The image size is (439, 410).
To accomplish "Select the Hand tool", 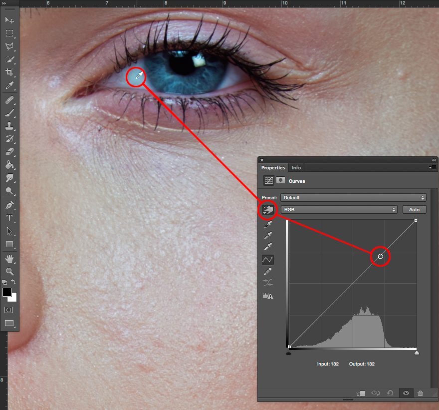I will [x=9, y=258].
